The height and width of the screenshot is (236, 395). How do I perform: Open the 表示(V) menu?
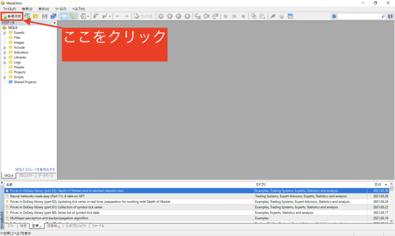click(x=44, y=9)
